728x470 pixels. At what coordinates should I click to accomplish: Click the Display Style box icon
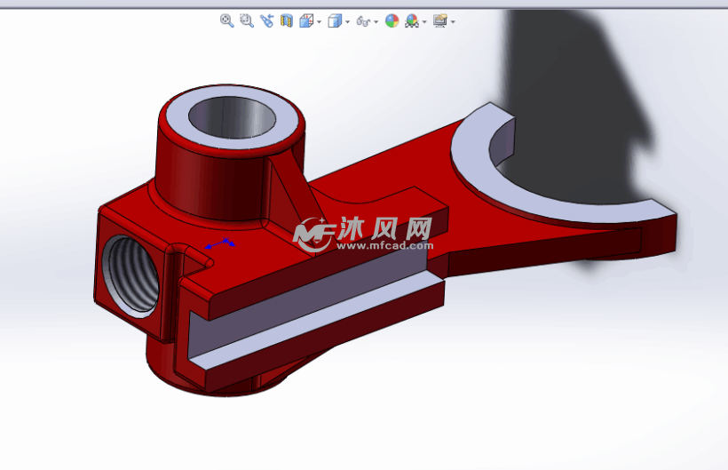334,20
